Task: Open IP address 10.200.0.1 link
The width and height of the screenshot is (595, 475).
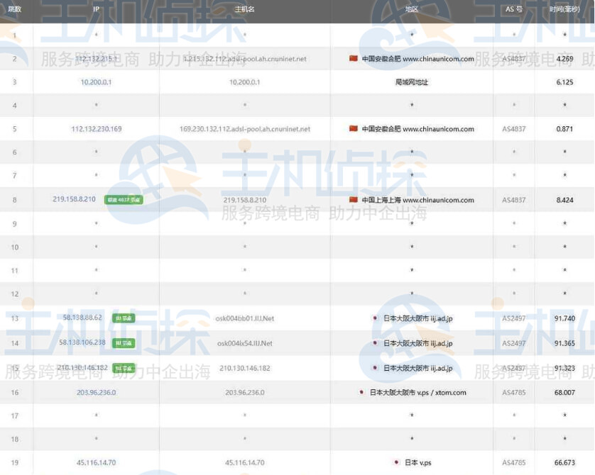Action: coord(96,82)
